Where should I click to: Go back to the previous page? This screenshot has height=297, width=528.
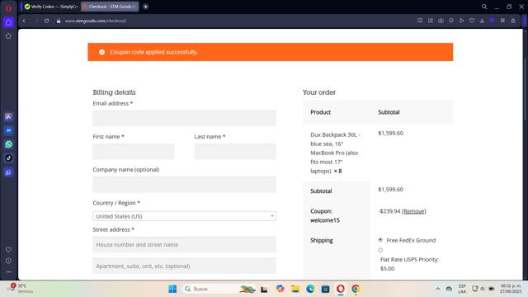click(x=24, y=21)
